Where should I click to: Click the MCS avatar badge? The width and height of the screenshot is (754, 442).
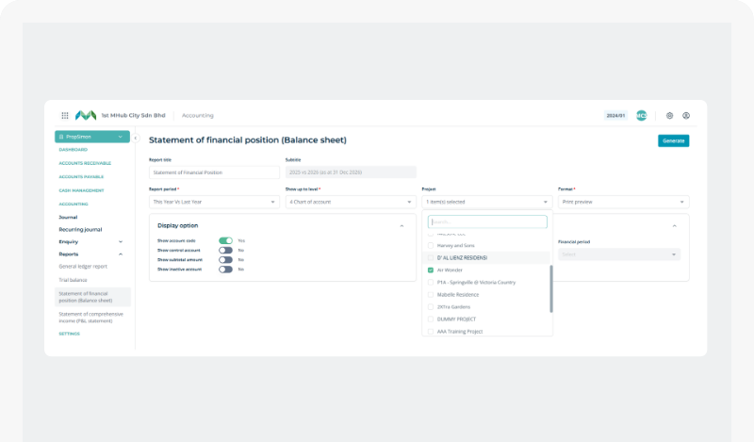coord(642,115)
